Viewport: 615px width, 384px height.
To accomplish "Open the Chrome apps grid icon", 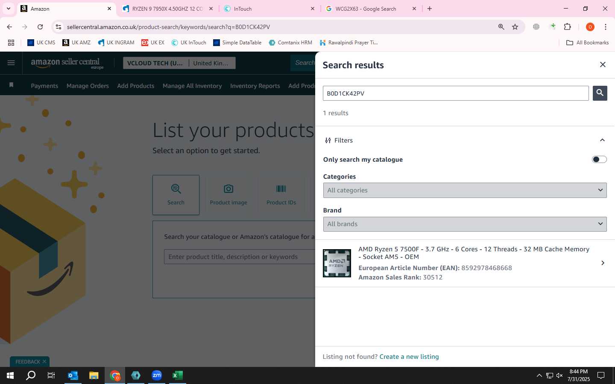I will (x=11, y=43).
